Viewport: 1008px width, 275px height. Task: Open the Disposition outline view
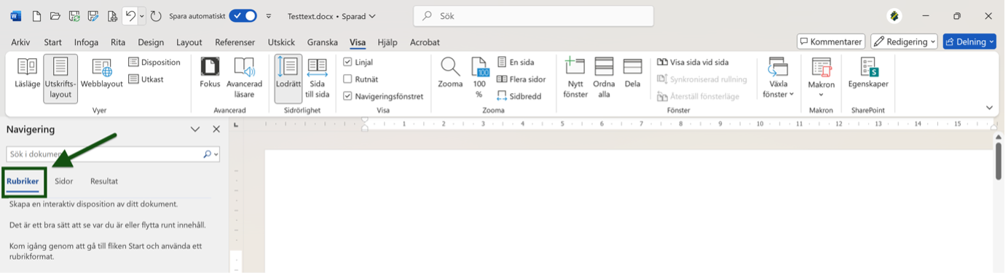154,63
